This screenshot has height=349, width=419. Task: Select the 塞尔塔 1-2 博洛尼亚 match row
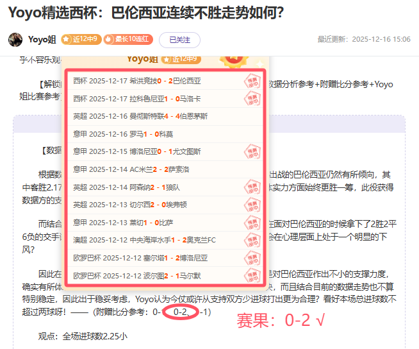click(144, 258)
